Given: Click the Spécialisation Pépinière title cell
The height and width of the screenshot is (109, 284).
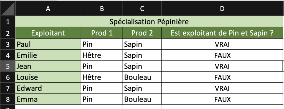Looking at the screenshot, I should click(149, 22).
